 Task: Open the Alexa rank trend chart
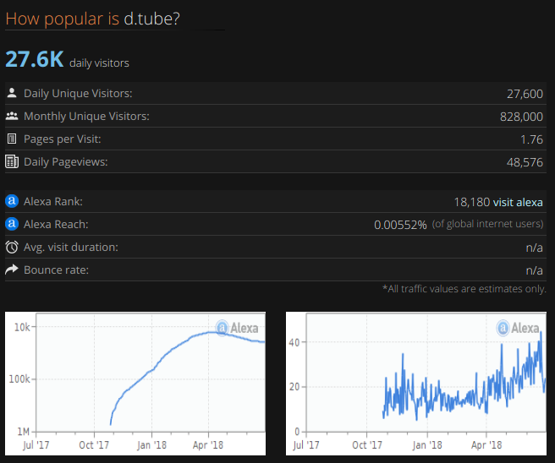pyautogui.click(x=135, y=384)
